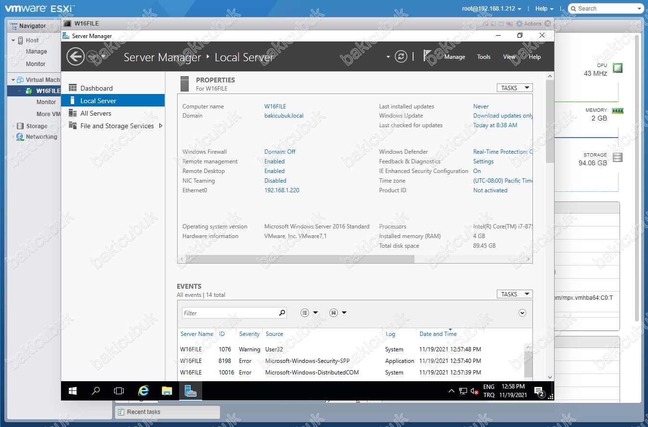
Task: Expand the Networking tree node
Action: click(13, 137)
